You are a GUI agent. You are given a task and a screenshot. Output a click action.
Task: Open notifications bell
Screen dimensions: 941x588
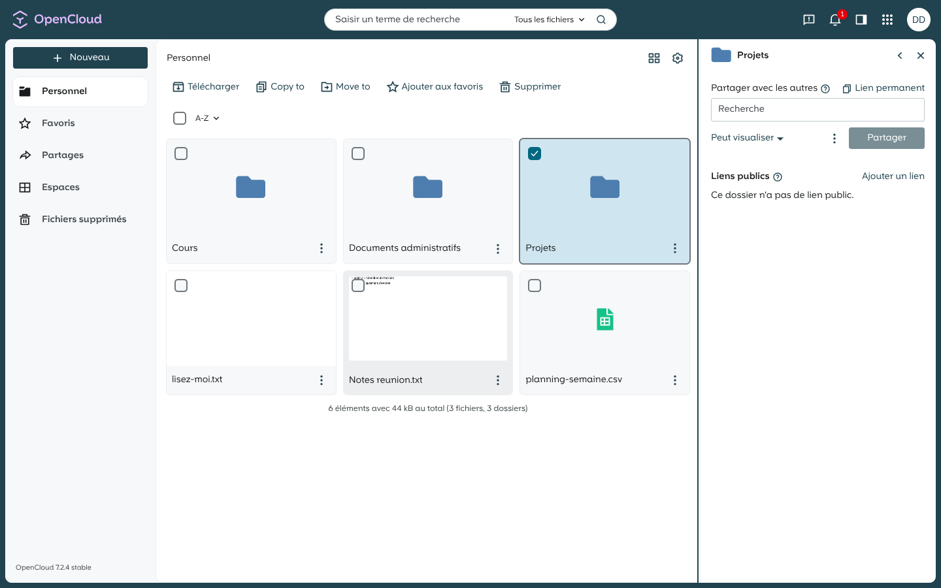point(835,20)
